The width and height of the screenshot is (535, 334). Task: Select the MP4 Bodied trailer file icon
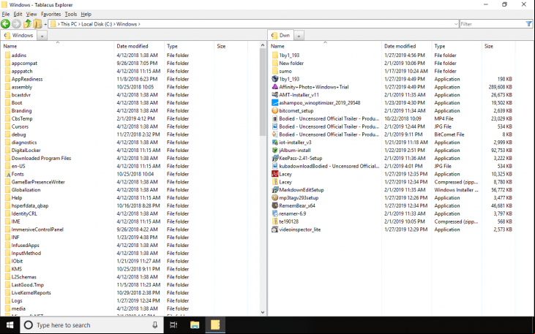click(x=274, y=118)
